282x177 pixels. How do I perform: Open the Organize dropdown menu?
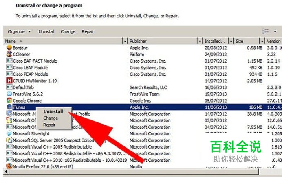pyautogui.click(x=19, y=32)
